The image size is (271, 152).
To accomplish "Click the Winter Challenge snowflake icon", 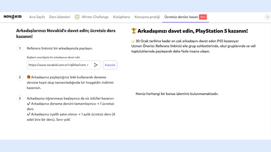I will (x=77, y=17).
